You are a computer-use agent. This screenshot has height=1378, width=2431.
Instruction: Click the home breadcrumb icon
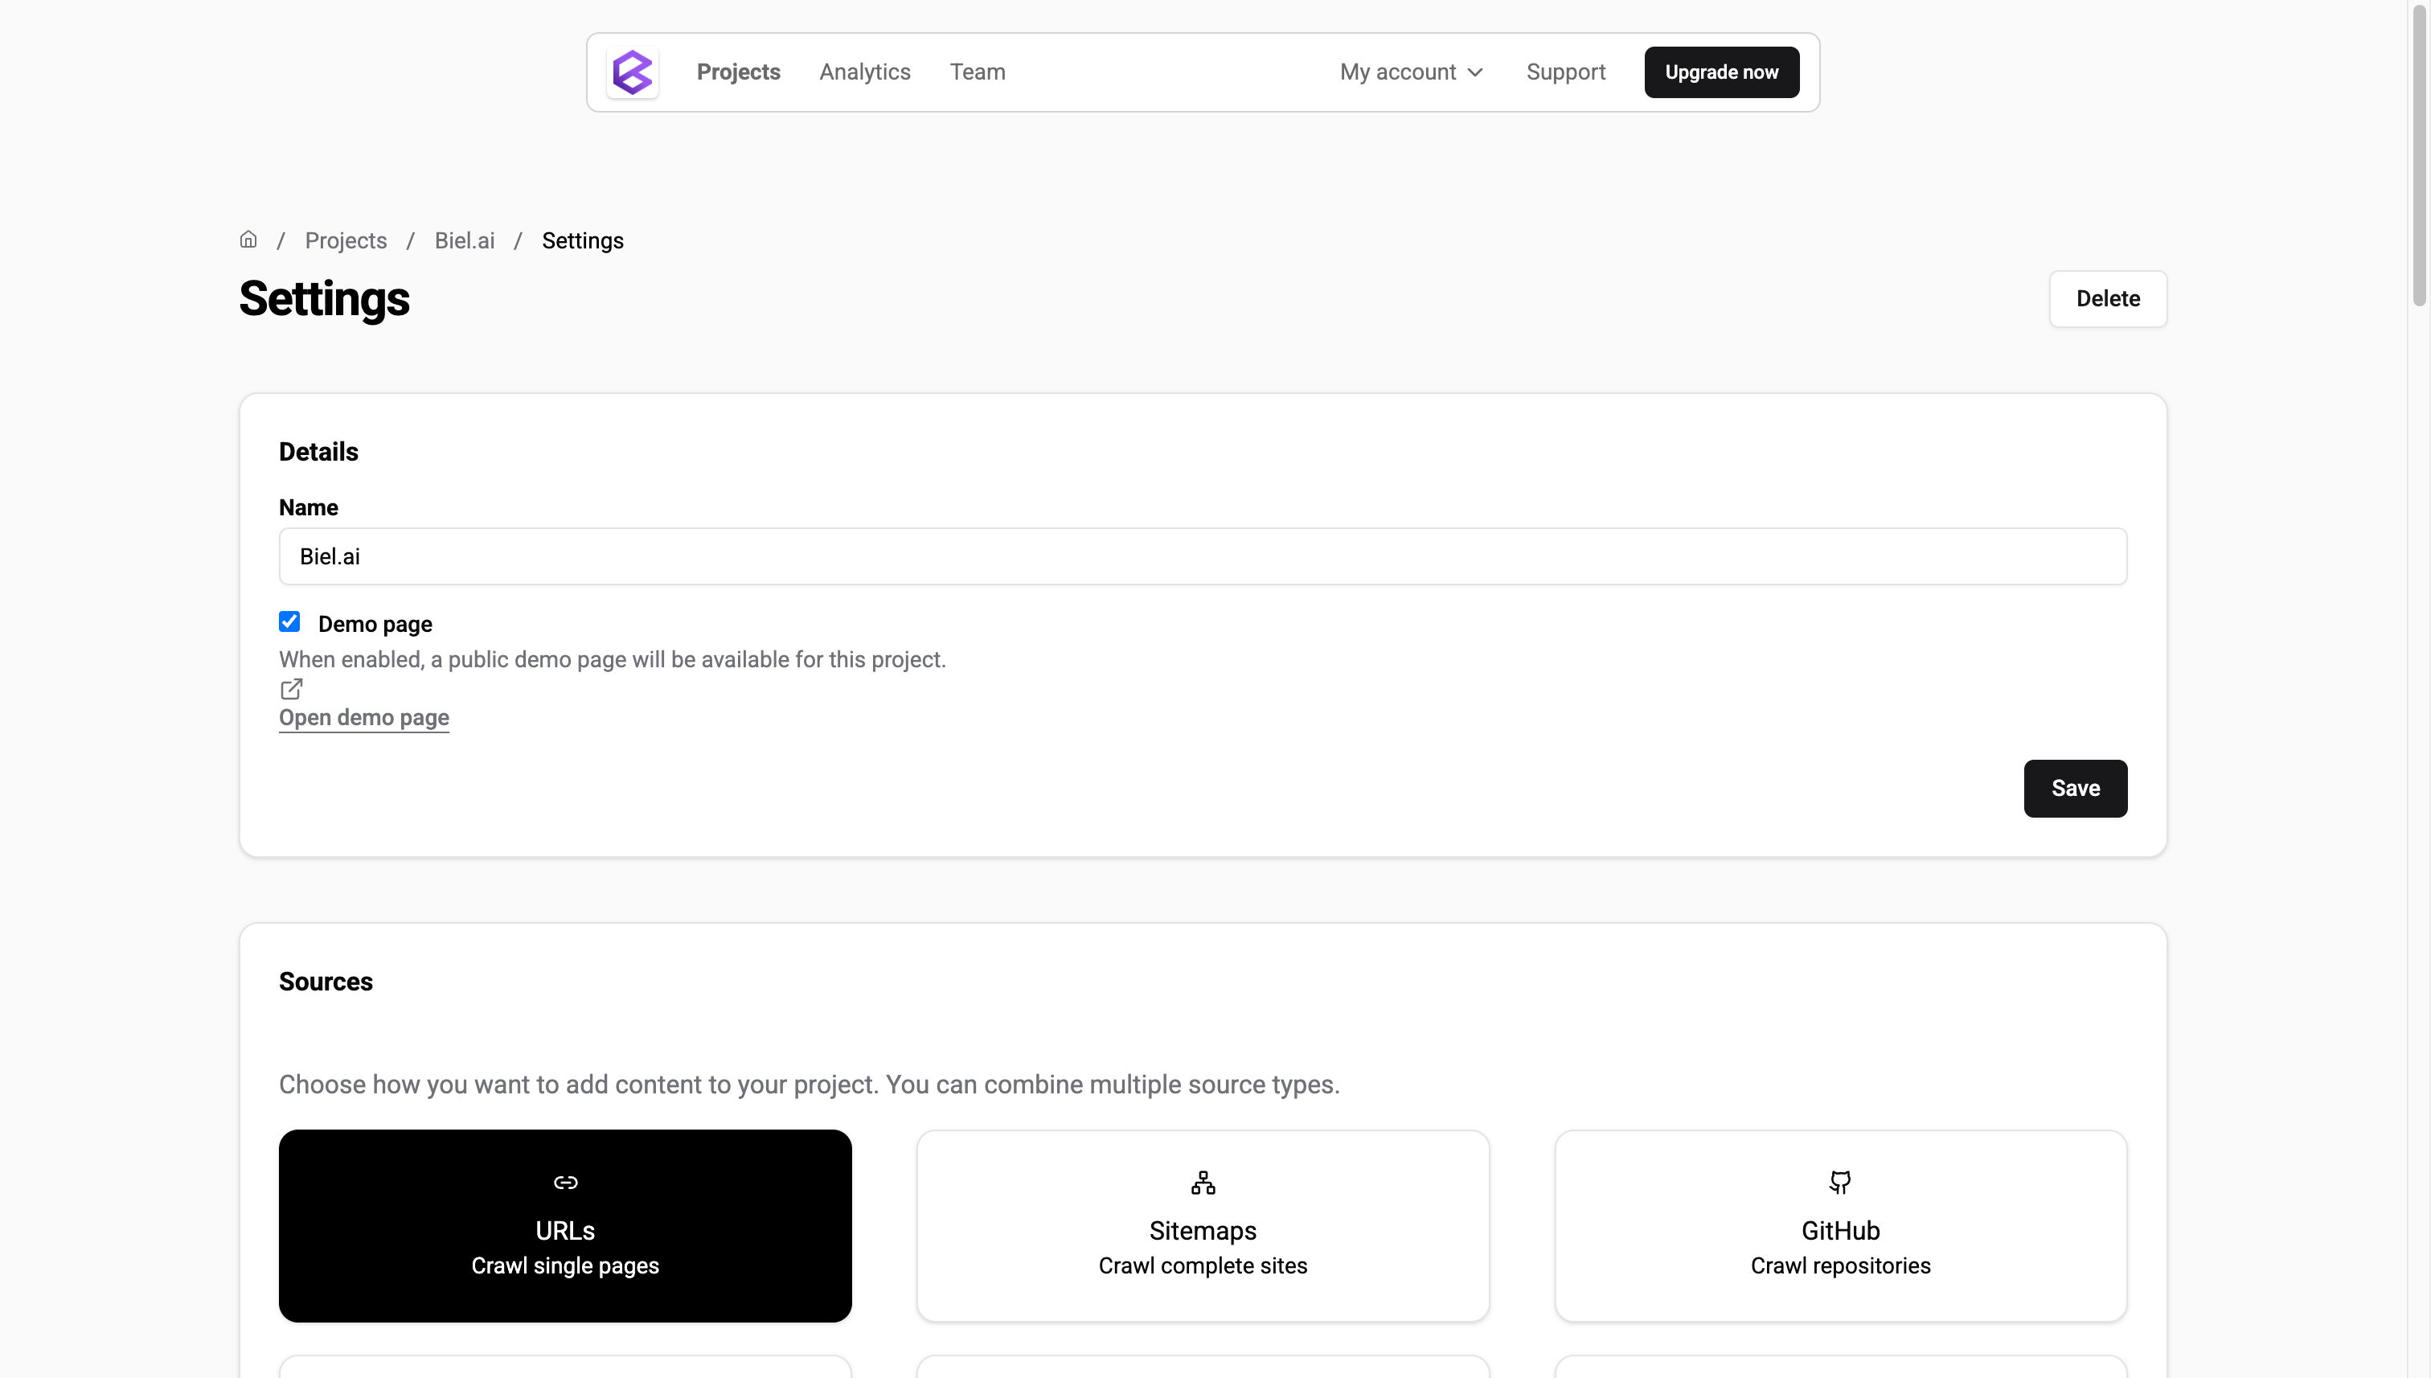(x=248, y=240)
